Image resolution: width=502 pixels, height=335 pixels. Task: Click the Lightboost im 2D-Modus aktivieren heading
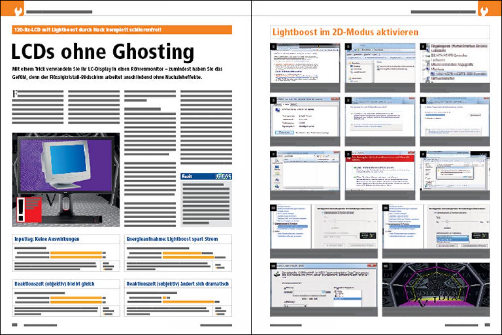[345, 32]
